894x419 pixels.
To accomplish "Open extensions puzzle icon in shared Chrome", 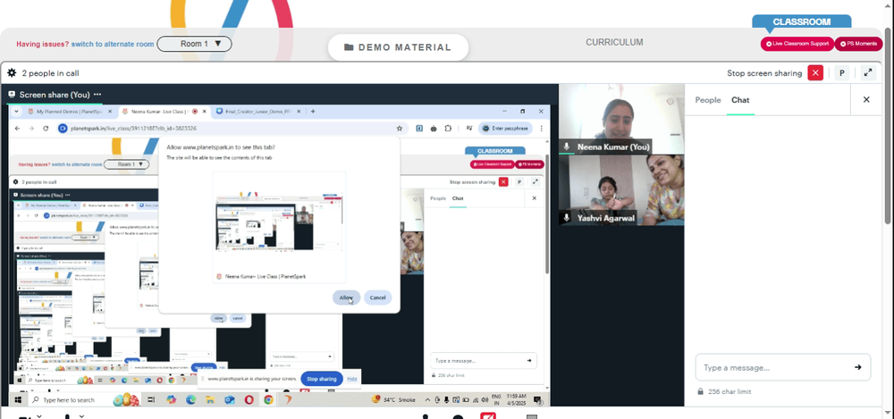I will click(448, 129).
